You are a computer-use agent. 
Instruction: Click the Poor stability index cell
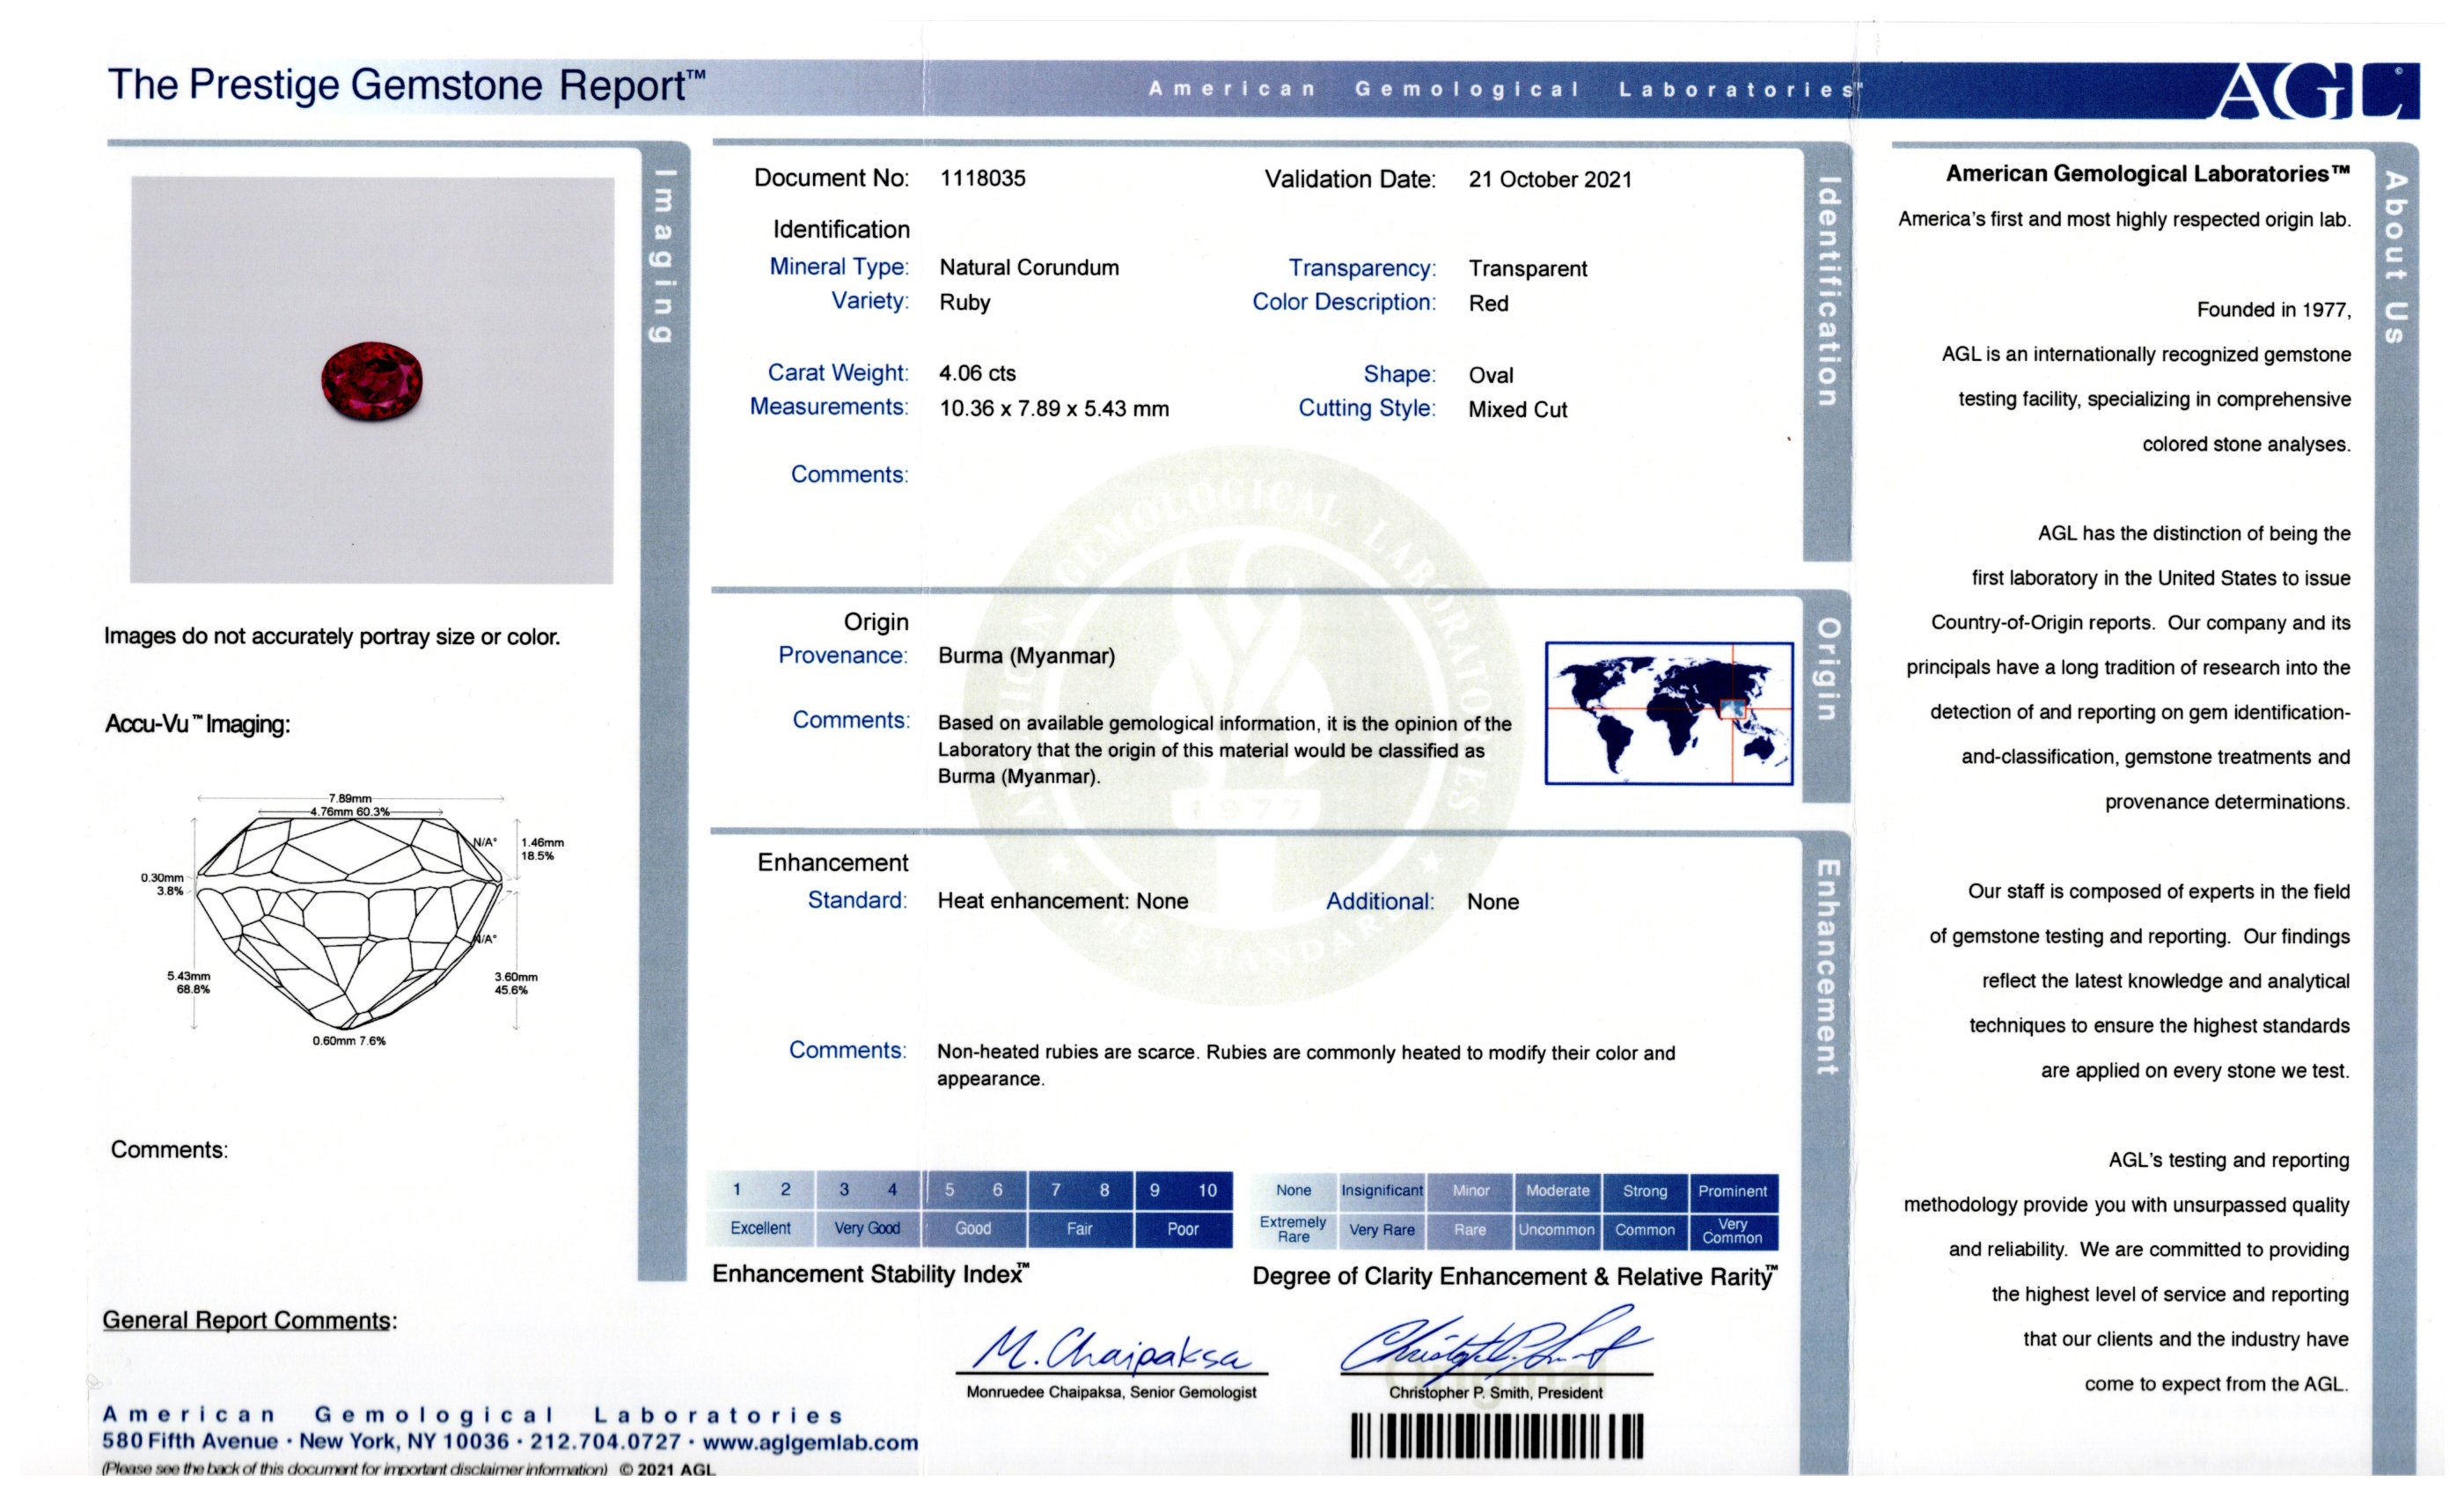click(1182, 1229)
